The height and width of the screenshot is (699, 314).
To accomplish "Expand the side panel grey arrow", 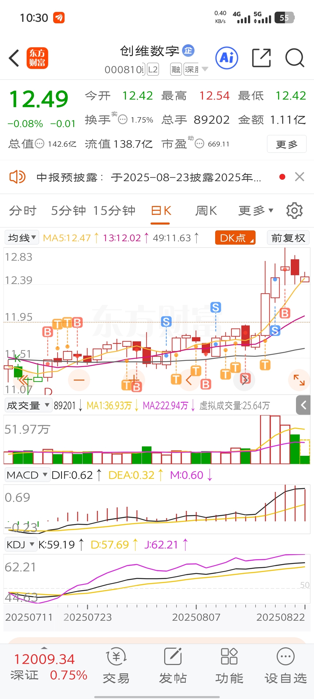I will point(304,405).
